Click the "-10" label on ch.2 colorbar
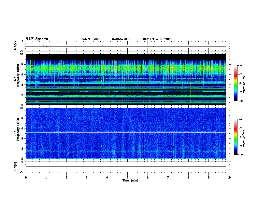The width and height of the screenshot is (258, 199). tap(241, 154)
